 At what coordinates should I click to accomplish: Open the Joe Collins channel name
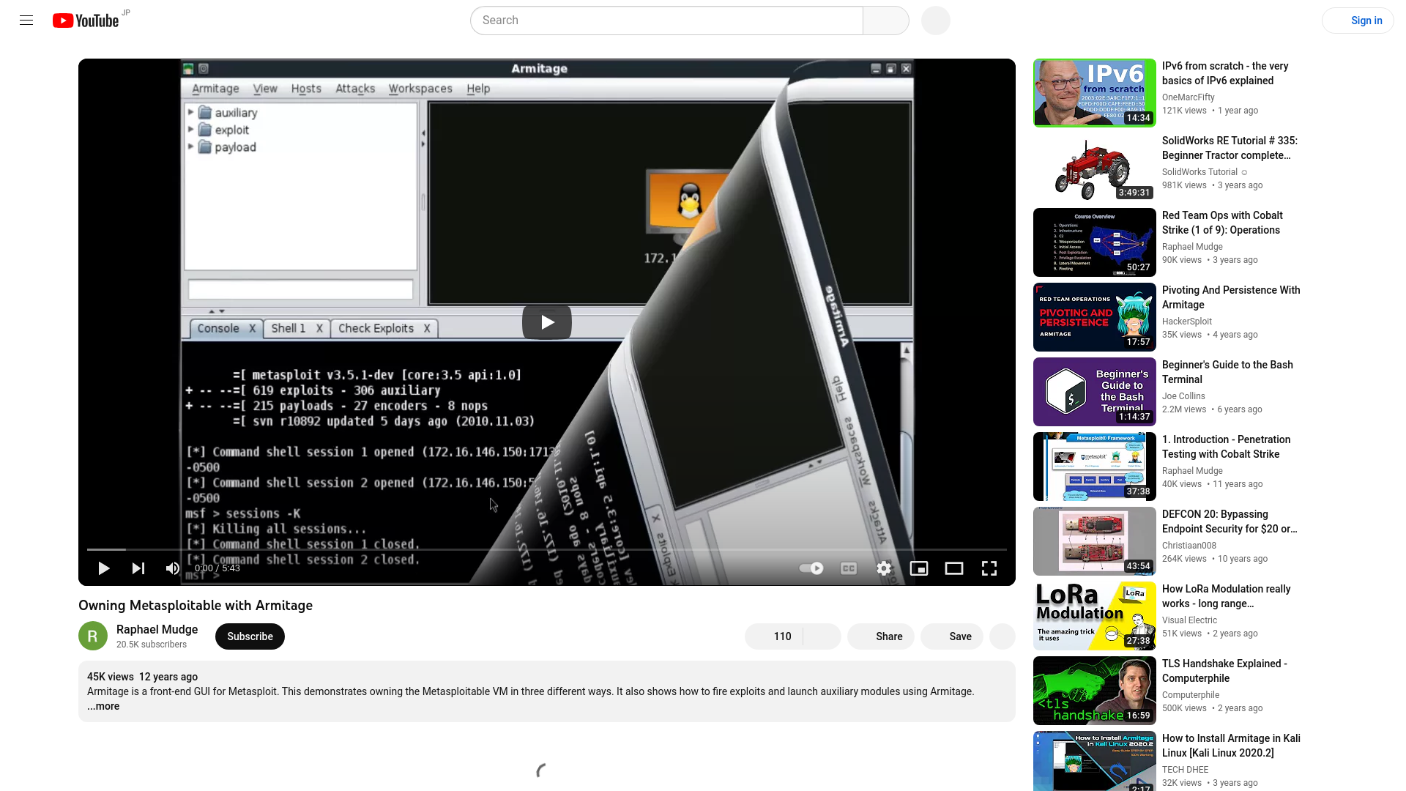1183,396
